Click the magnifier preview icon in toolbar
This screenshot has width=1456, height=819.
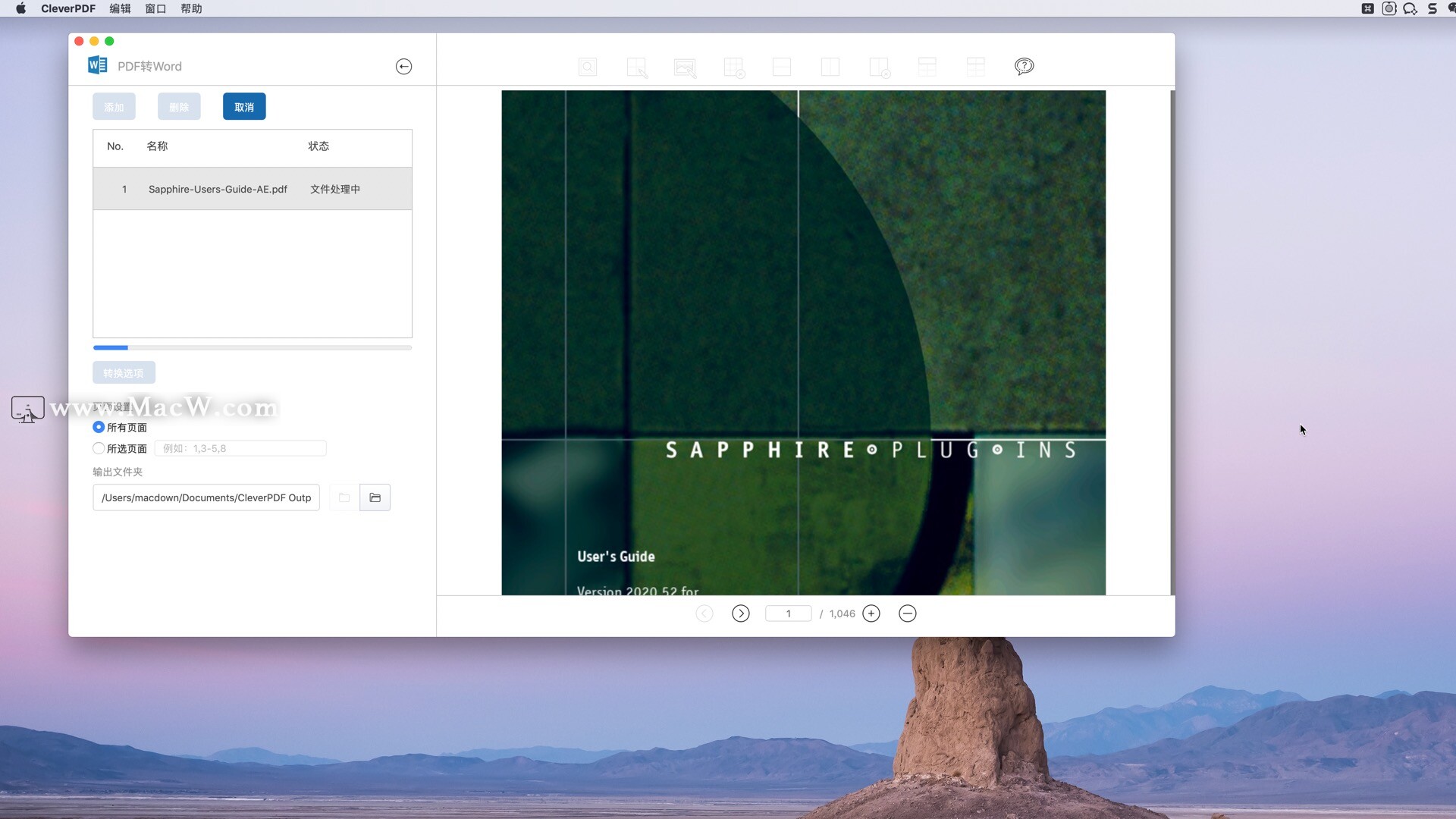coord(588,67)
